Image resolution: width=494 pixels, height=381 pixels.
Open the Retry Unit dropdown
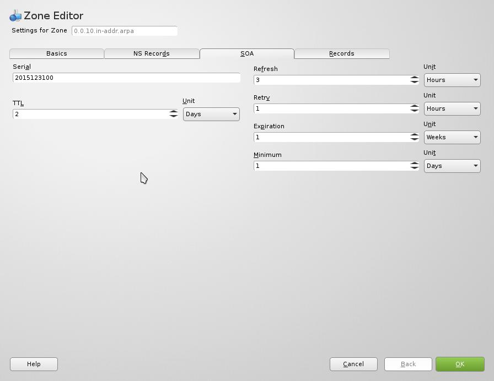tap(452, 108)
